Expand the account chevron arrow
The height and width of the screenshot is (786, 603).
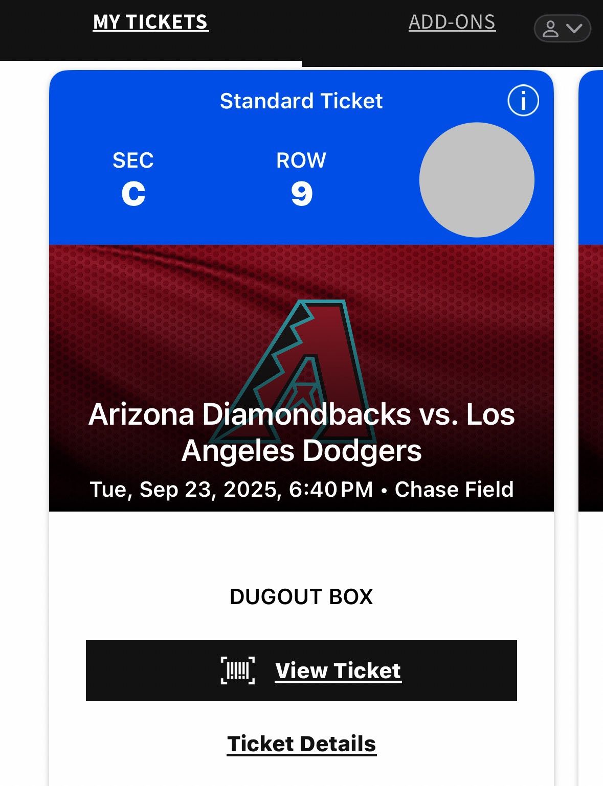tap(574, 28)
